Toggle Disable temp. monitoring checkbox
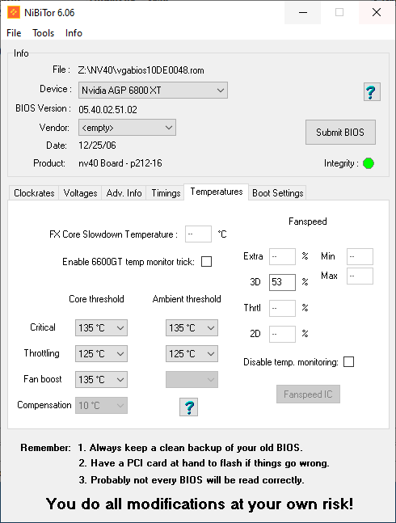This screenshot has width=396, height=523. click(x=348, y=362)
